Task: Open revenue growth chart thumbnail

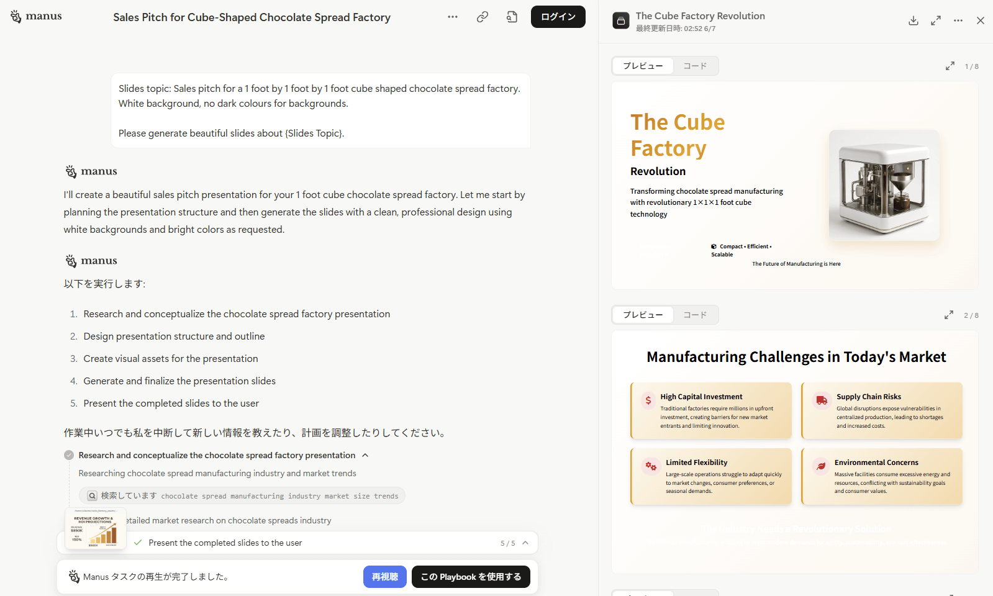Action: tap(96, 528)
